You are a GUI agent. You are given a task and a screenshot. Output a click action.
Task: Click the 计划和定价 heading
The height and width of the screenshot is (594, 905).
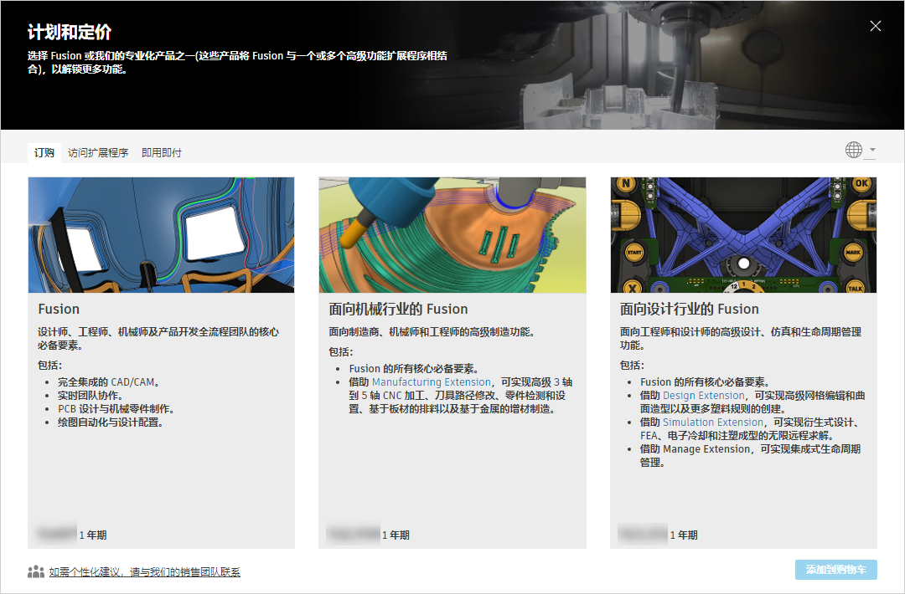point(70,33)
